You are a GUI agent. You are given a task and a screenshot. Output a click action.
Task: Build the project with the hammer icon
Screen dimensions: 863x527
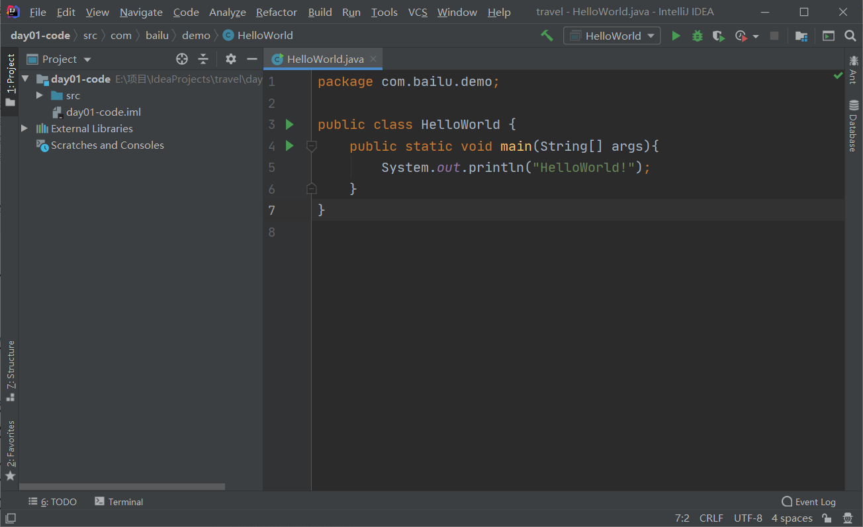point(547,36)
